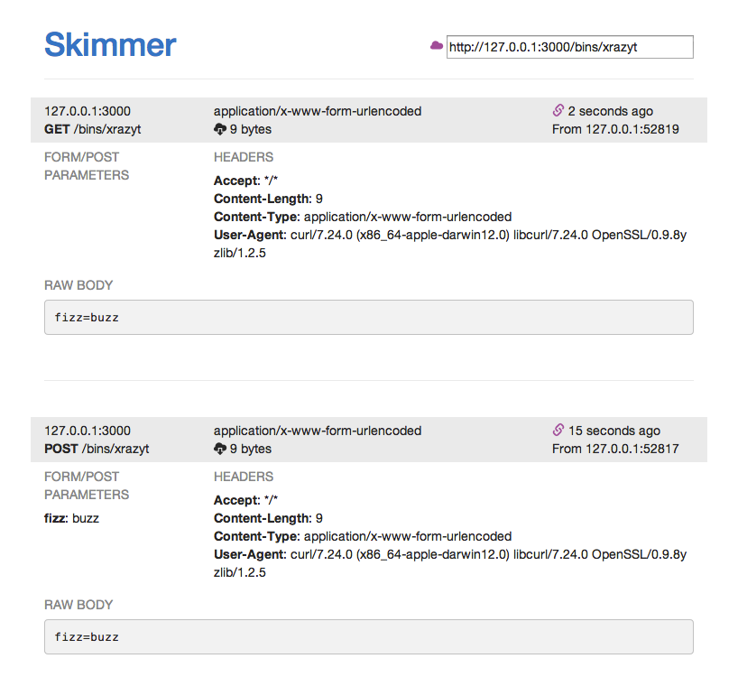Screen dimensions: 738x677
Task: Click the download cloud icon in POST request
Action: click(220, 449)
